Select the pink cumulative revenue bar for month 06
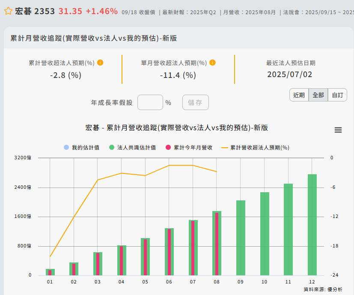The width and height of the screenshot is (354, 295). tap(169, 252)
